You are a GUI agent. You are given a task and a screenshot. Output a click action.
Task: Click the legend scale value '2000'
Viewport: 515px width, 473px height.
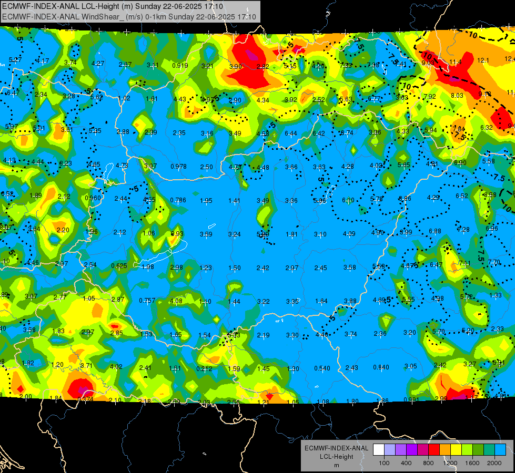[494, 463]
